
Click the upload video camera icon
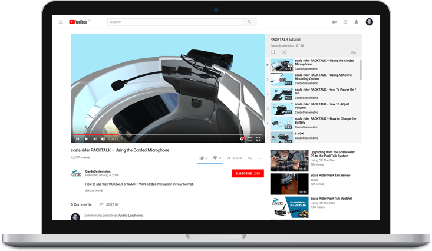[x=334, y=22]
